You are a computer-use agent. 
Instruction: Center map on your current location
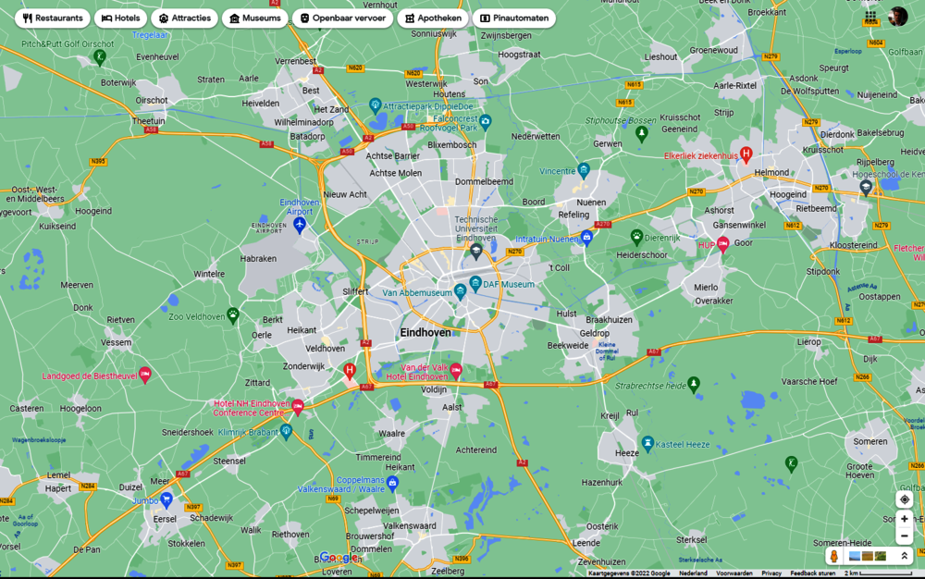904,499
